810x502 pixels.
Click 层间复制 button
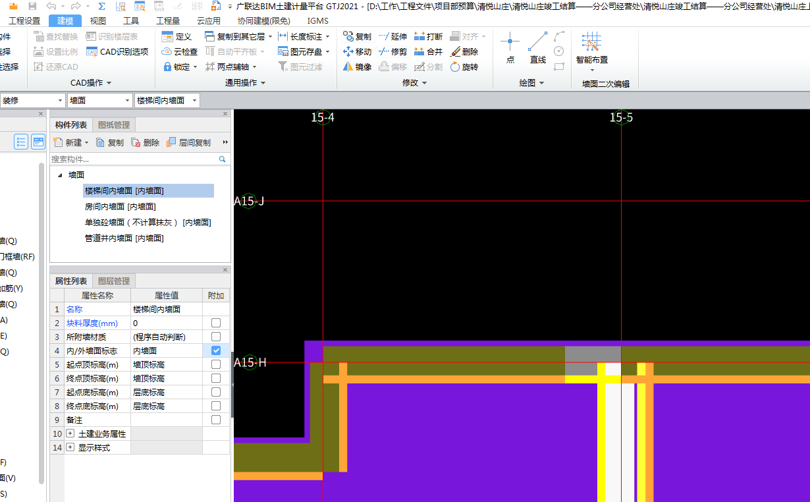[x=189, y=142]
